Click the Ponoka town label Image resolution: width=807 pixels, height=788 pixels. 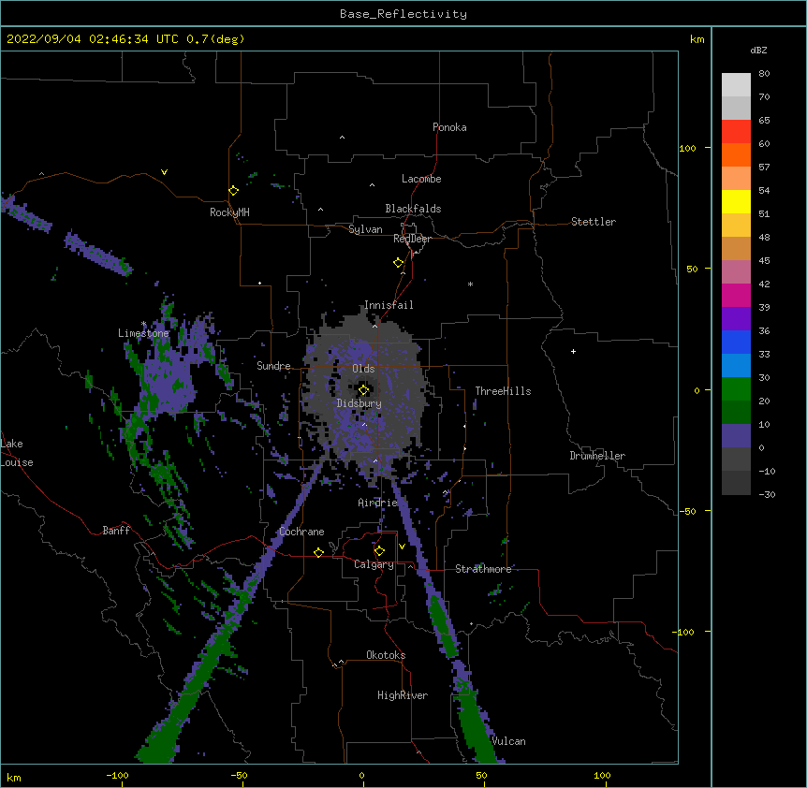[x=449, y=127]
